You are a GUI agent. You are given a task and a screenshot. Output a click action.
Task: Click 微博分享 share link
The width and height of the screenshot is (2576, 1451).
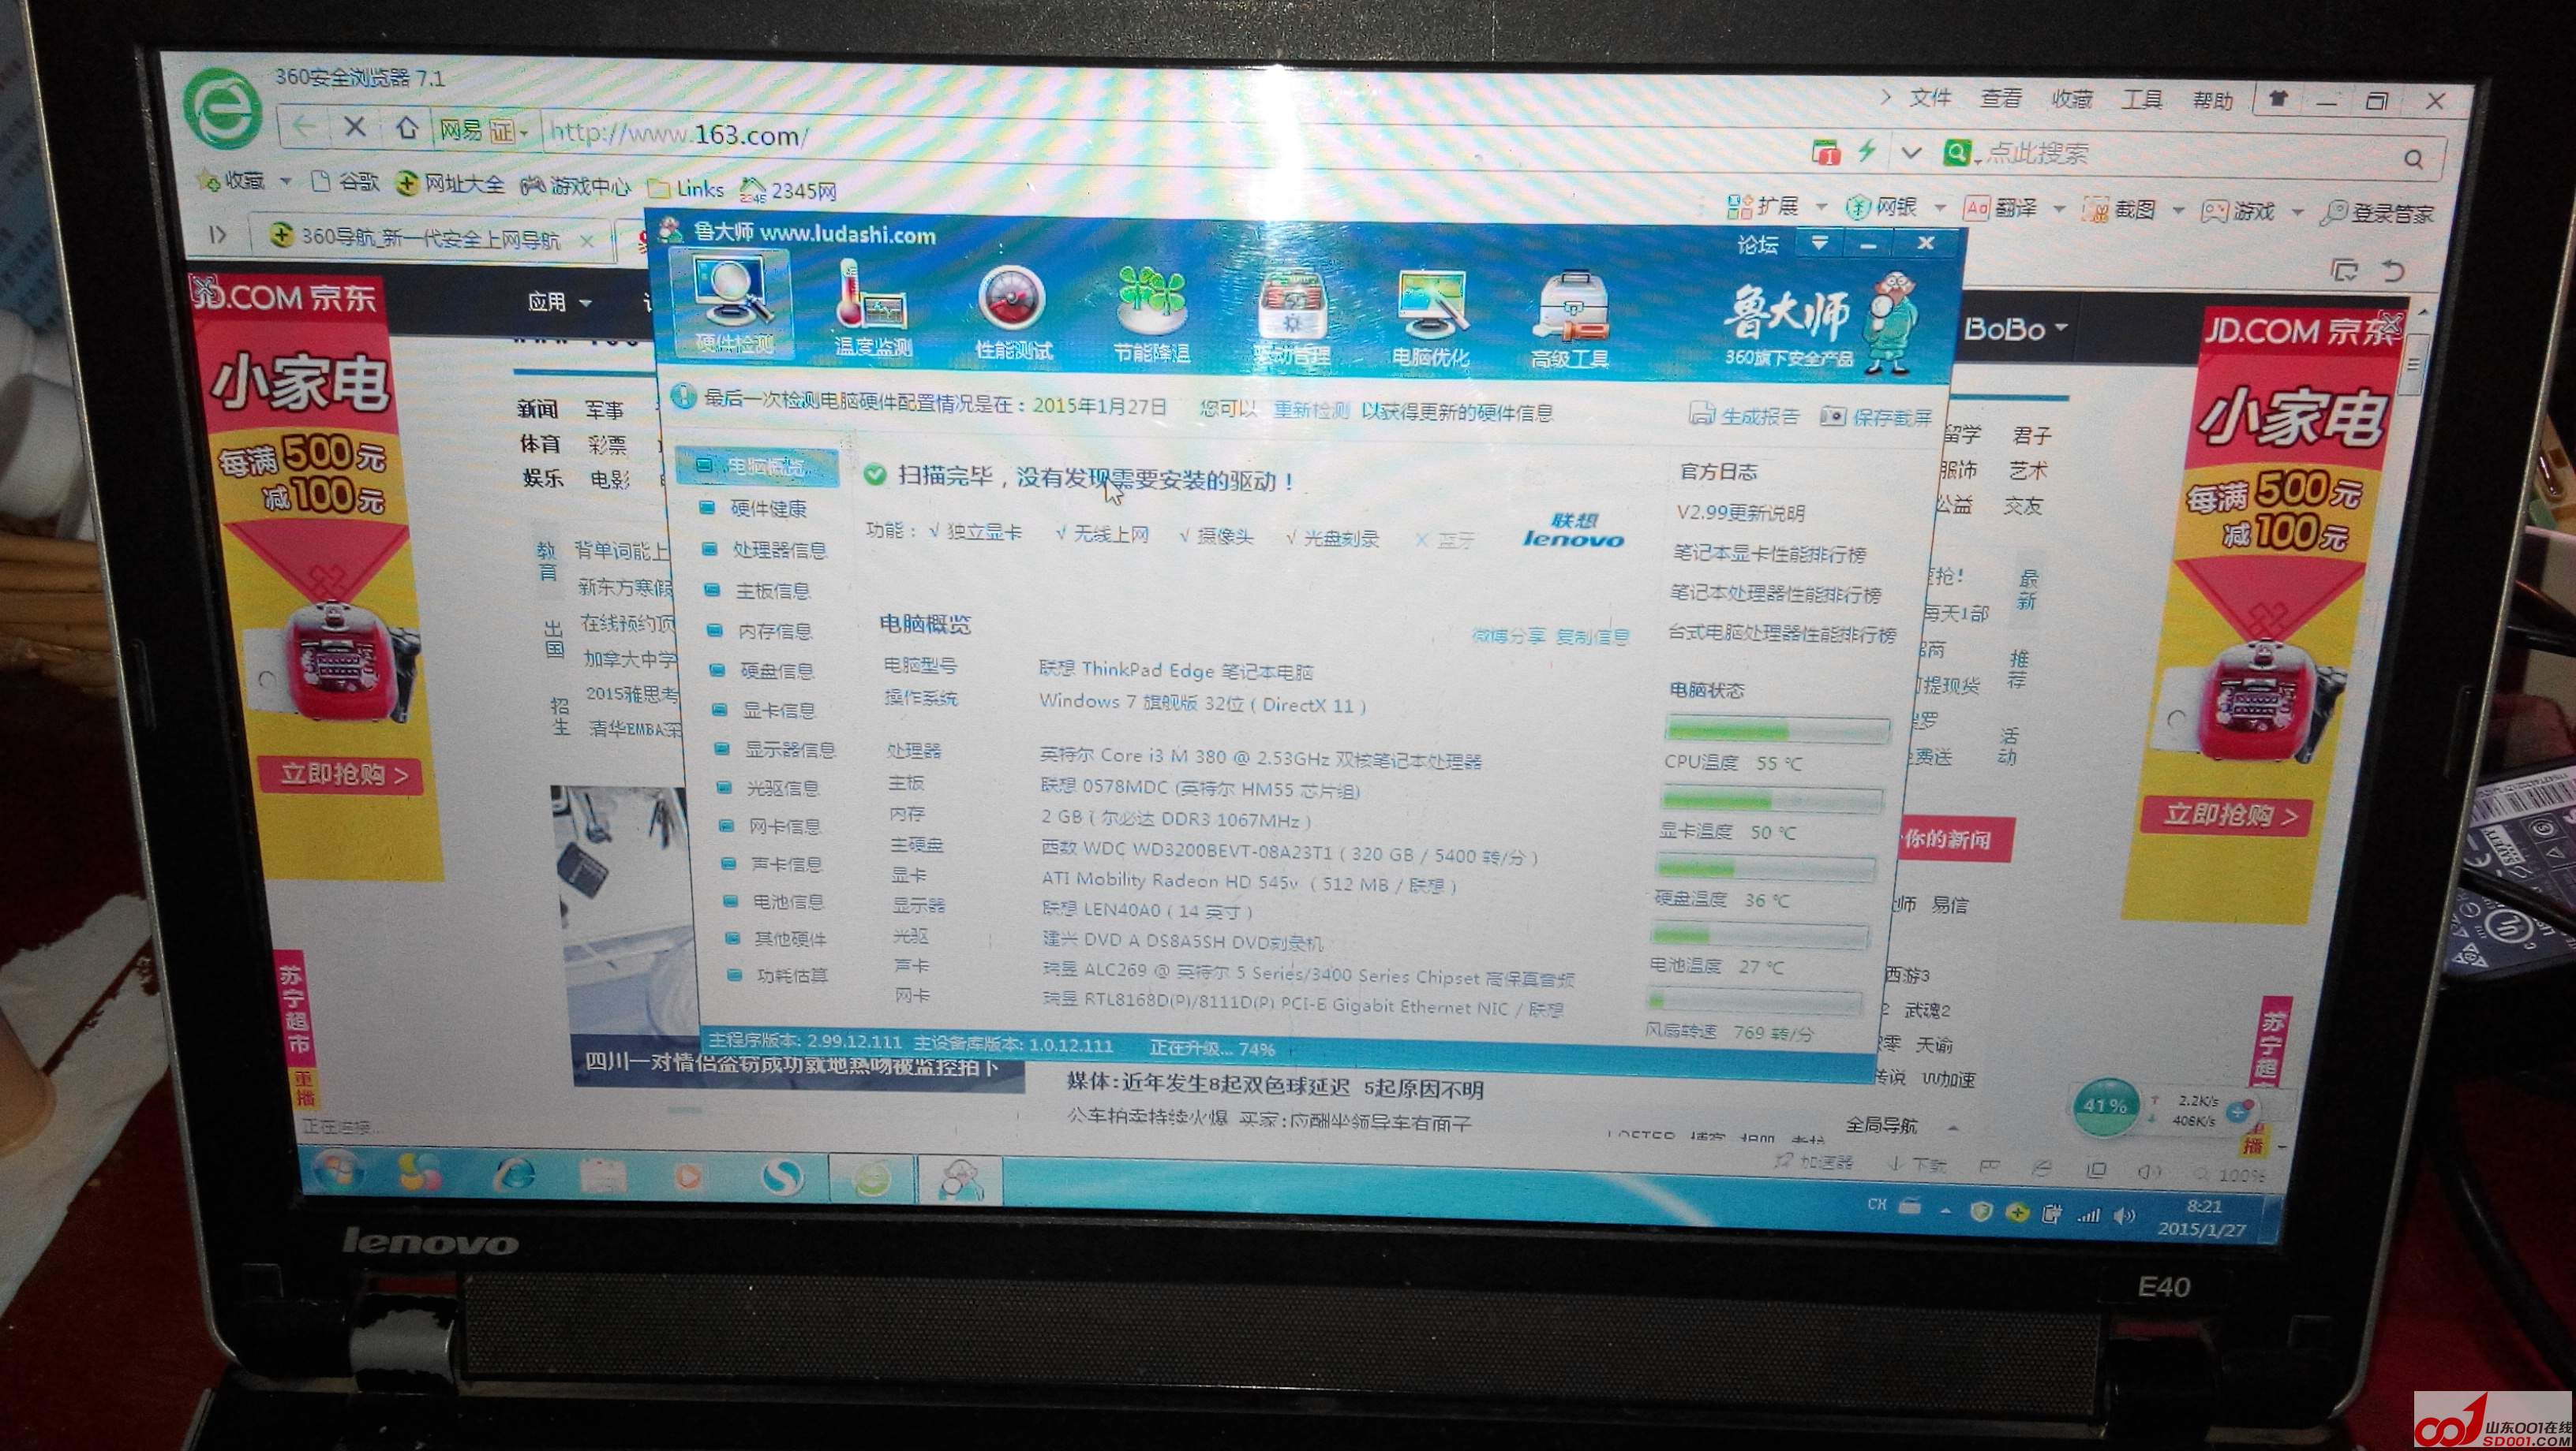coord(1508,636)
